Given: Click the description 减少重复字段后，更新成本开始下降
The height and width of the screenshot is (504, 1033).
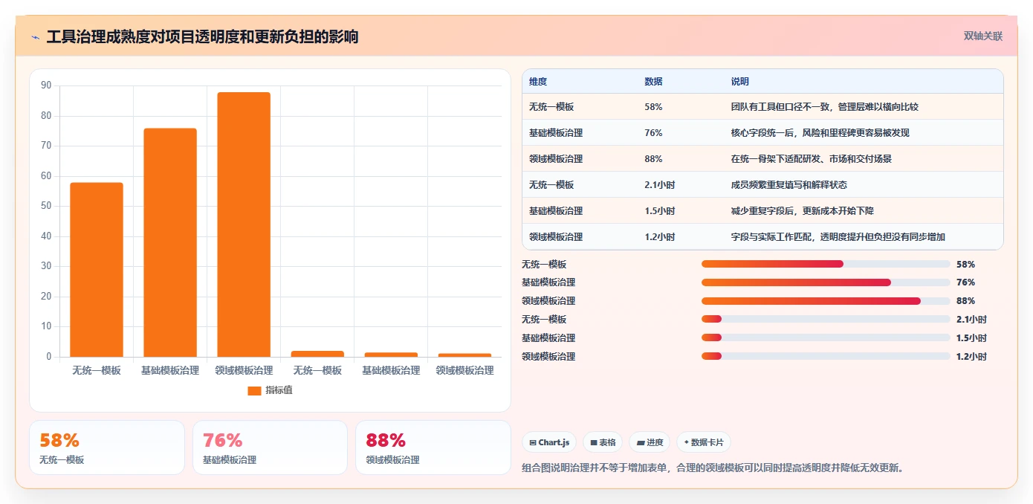Looking at the screenshot, I should pos(803,211).
